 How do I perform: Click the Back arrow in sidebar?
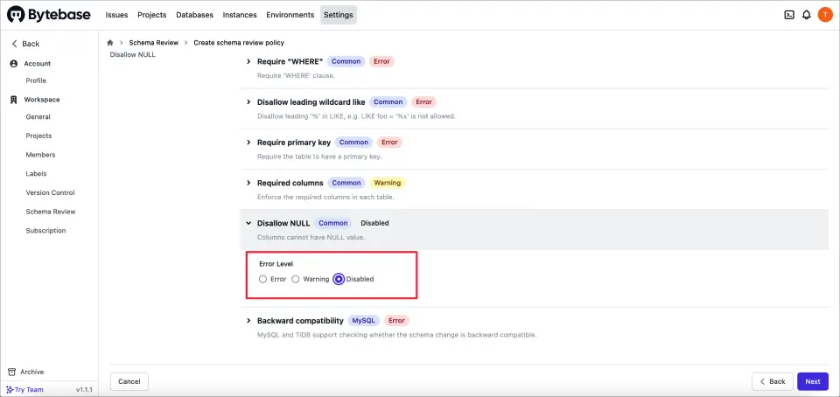pyautogui.click(x=14, y=44)
